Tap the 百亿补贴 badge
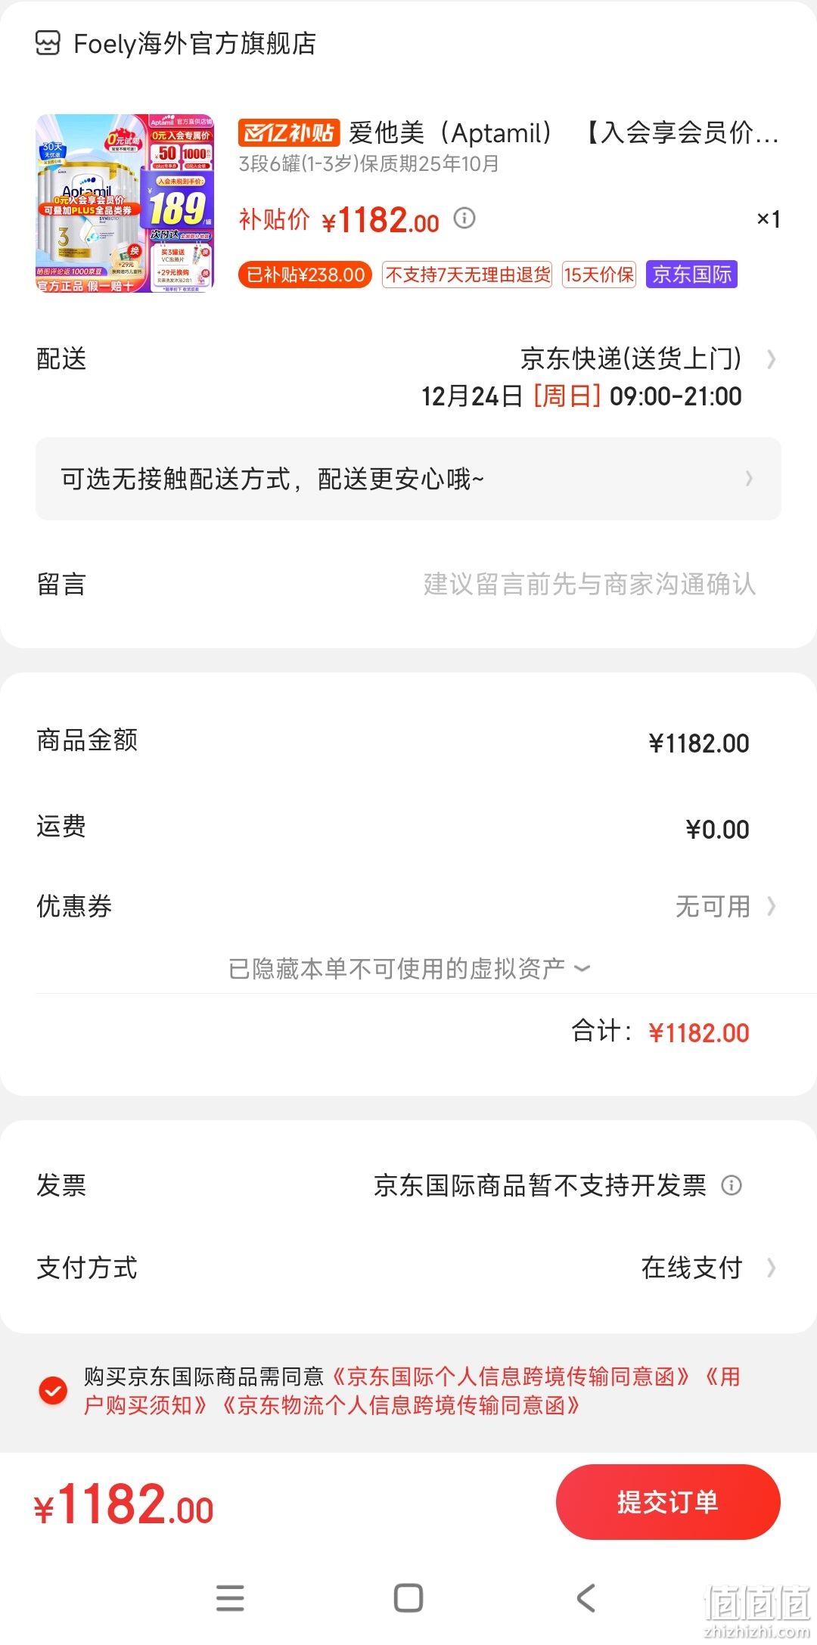Screen dimensions: 817x1645 point(288,133)
